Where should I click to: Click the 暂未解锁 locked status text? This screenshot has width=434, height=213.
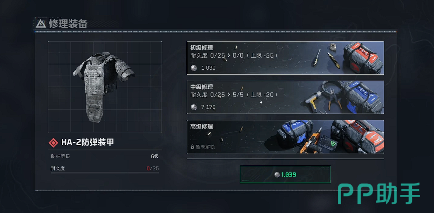pos(205,147)
